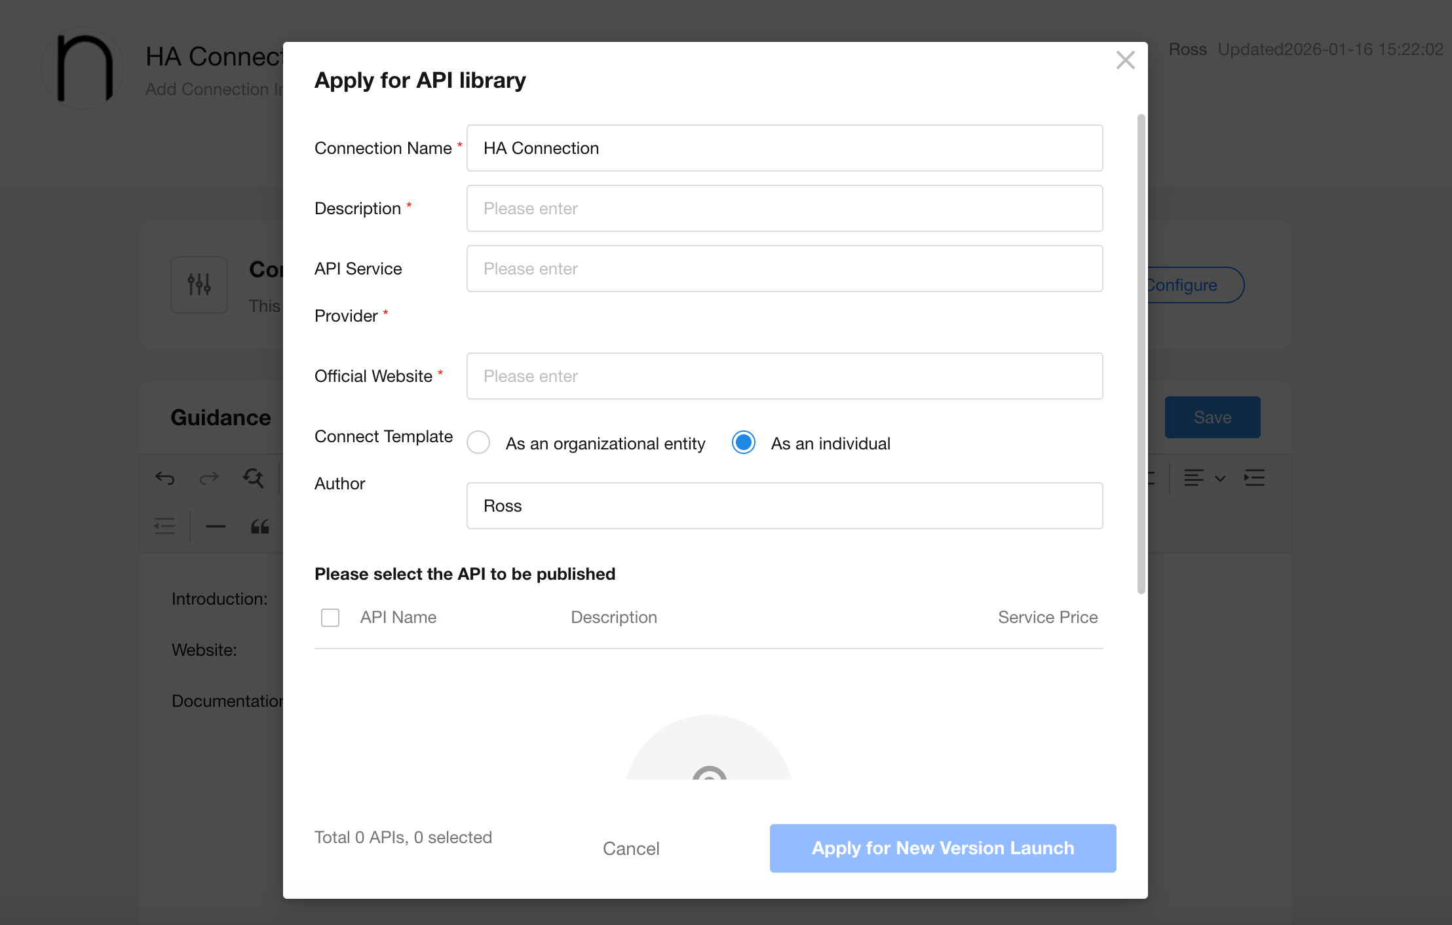Click the dialog's vertical scrollbar
Screen dimensions: 1452x925
1141,354
